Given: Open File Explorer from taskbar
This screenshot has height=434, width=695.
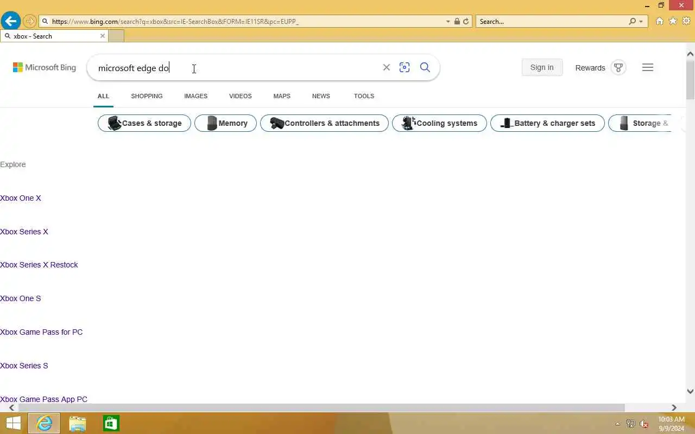Looking at the screenshot, I should [x=78, y=423].
